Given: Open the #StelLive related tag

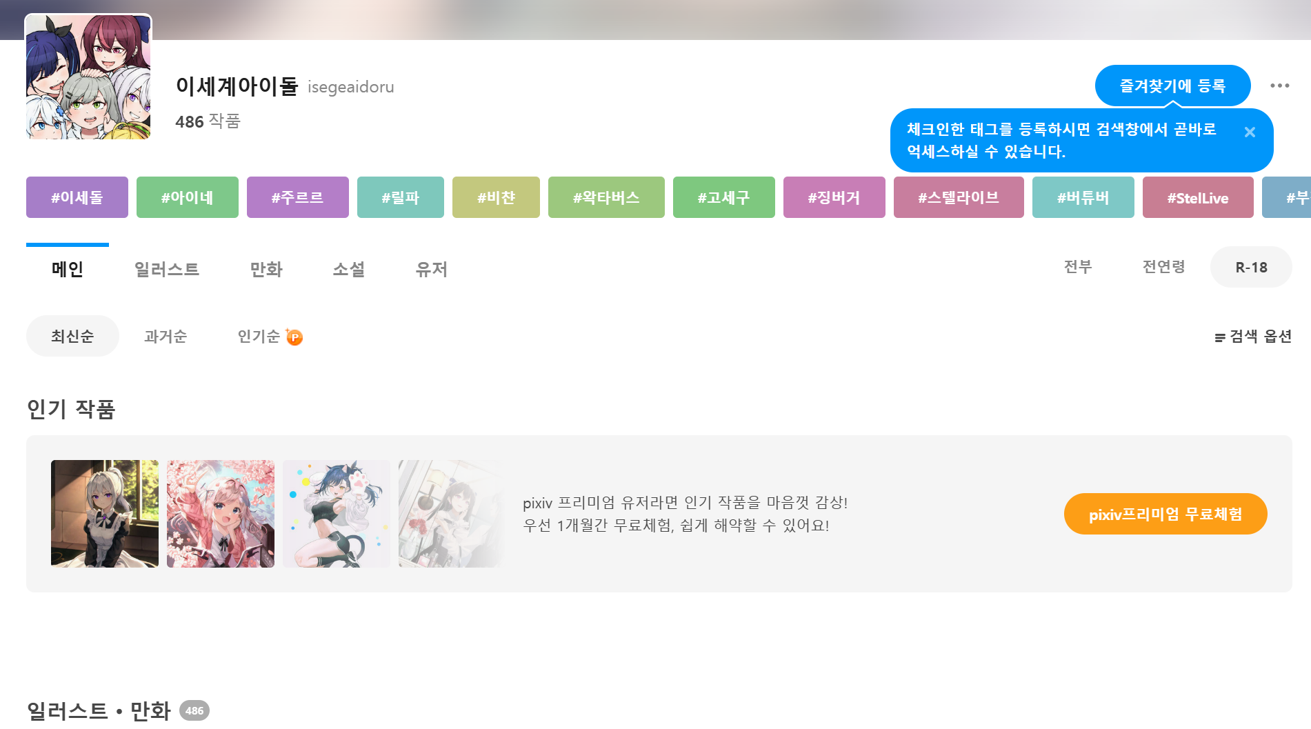Looking at the screenshot, I should coord(1198,197).
